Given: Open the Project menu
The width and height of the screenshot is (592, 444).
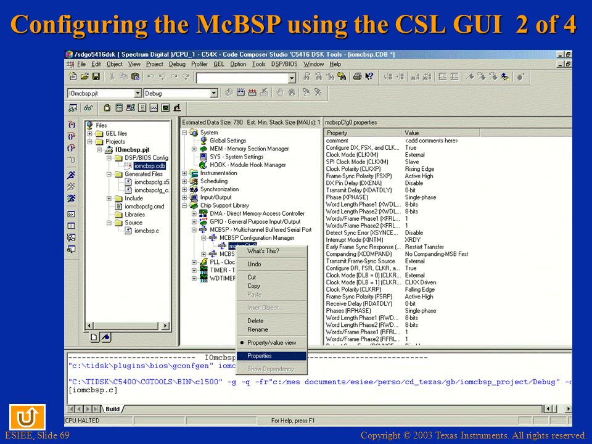Looking at the screenshot, I should pyautogui.click(x=154, y=64).
